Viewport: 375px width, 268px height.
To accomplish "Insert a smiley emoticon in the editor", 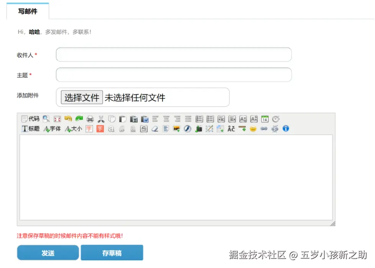I will pos(253,129).
